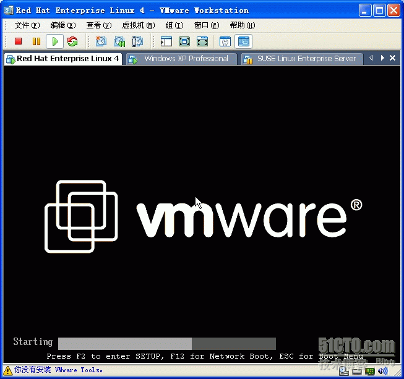This screenshot has width=404, height=379.
Task: Open the 组(T) menu
Action: pos(174,25)
